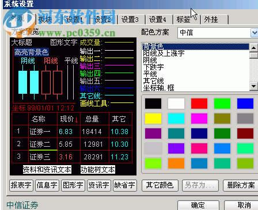
Task: Open the 设置1 tab
Action: pos(76,20)
